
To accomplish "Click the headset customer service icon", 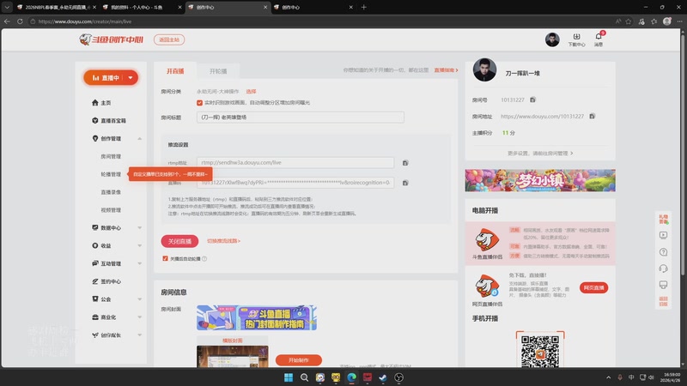I will 663,268.
